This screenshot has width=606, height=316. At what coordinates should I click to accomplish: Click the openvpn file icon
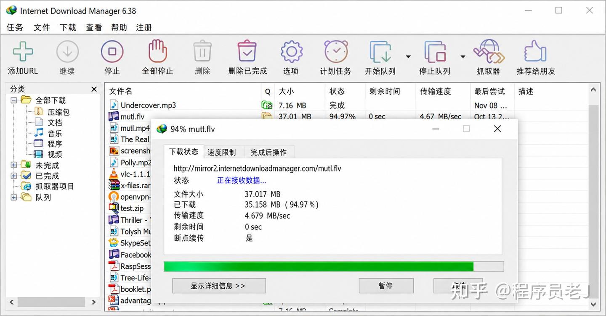114,197
